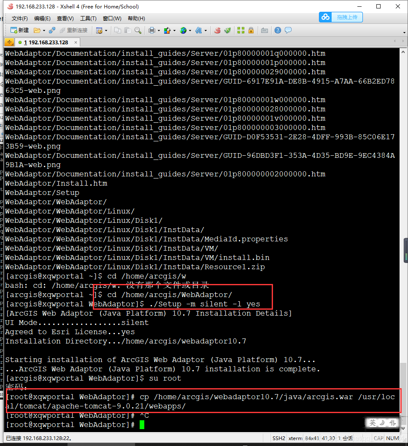The image size is (408, 446).
Task: Click the MediaId.properties path line
Action: [x=146, y=239]
